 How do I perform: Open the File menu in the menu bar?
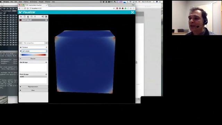11,2
